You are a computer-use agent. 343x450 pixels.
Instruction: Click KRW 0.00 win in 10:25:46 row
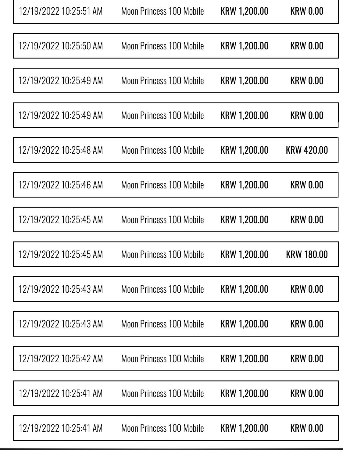tap(307, 185)
